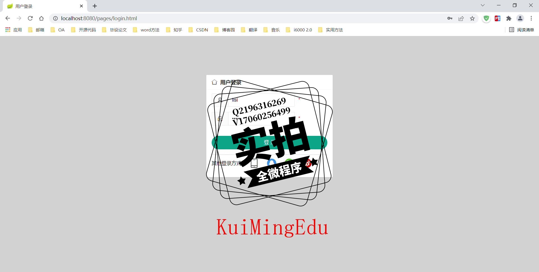
Task: Close the 用户登录 tab
Action: click(81, 6)
